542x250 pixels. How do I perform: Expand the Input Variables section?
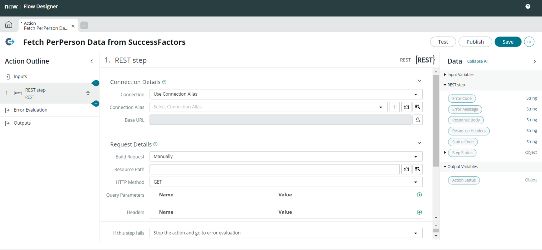445,75
